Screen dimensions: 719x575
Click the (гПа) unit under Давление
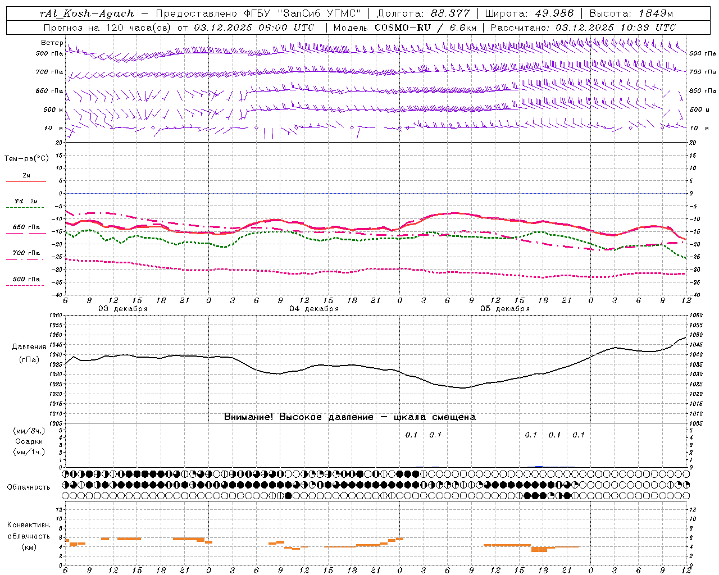pyautogui.click(x=29, y=359)
